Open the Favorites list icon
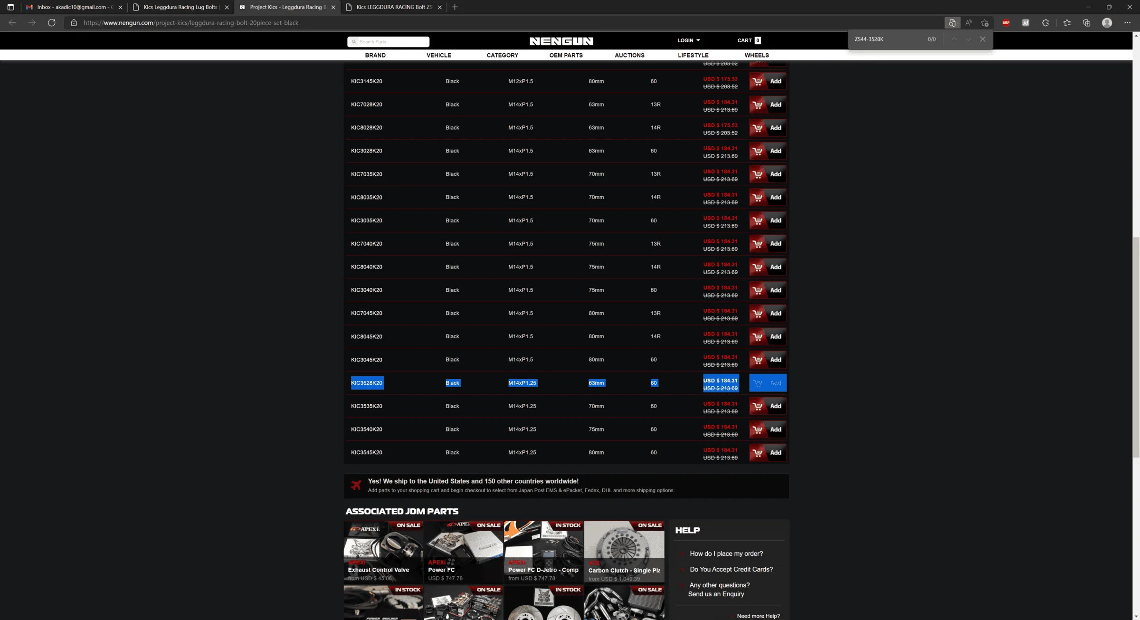The image size is (1140, 620). tap(1067, 22)
